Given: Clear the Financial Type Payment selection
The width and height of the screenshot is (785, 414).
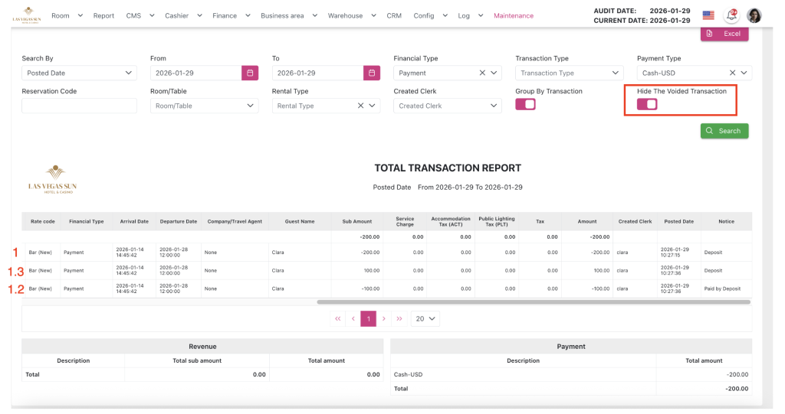Looking at the screenshot, I should click(x=482, y=73).
